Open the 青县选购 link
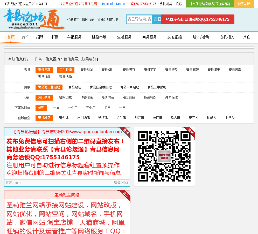The image size is (258, 234). (x=66, y=77)
